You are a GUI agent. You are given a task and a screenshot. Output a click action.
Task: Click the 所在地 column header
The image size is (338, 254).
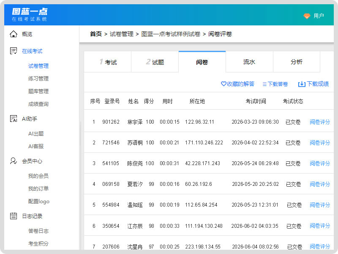click(x=197, y=101)
